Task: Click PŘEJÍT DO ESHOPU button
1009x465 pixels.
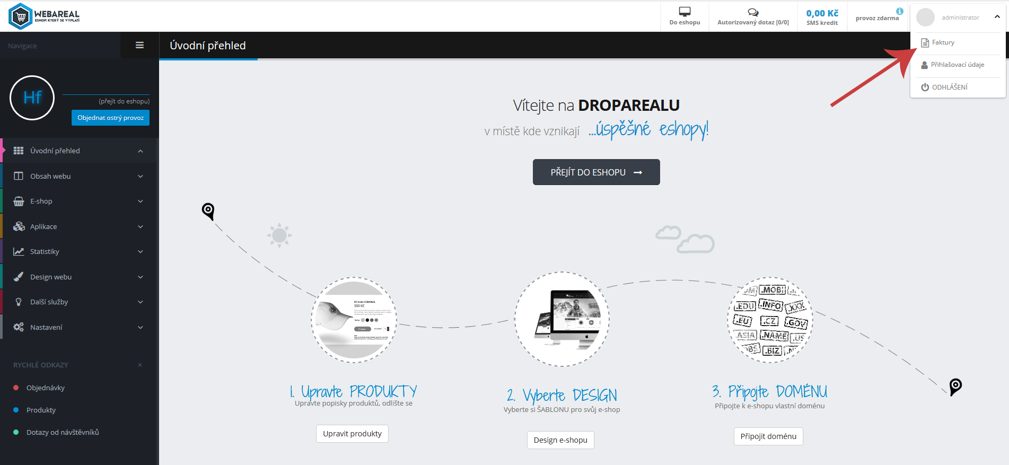Action: coord(596,172)
